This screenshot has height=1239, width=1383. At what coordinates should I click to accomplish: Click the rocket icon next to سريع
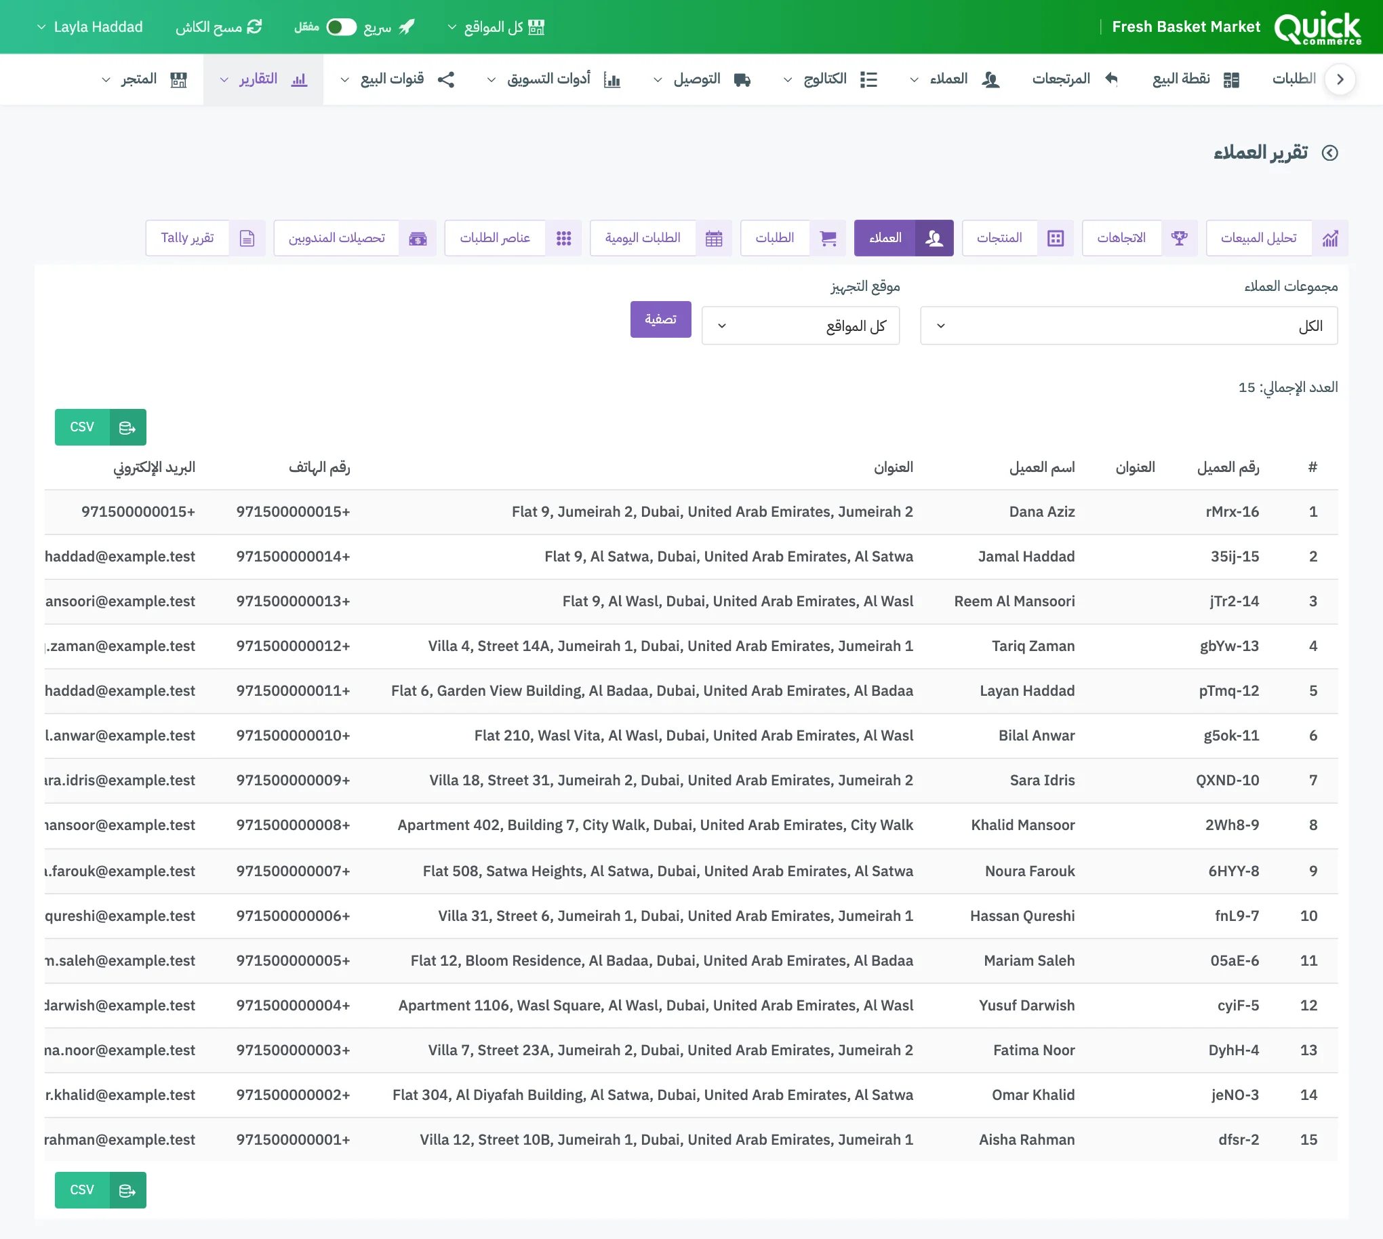tap(406, 26)
